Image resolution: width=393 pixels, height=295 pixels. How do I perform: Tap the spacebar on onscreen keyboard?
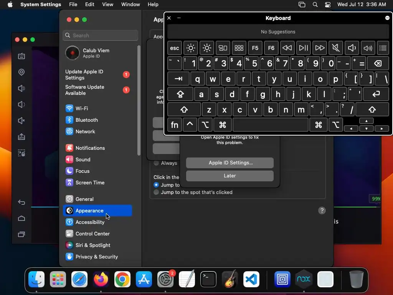point(271,125)
